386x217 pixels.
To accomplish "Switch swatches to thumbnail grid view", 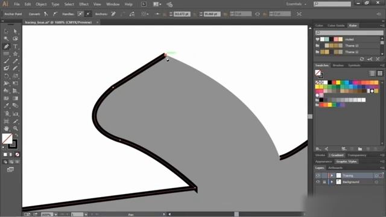I will click(x=380, y=73).
